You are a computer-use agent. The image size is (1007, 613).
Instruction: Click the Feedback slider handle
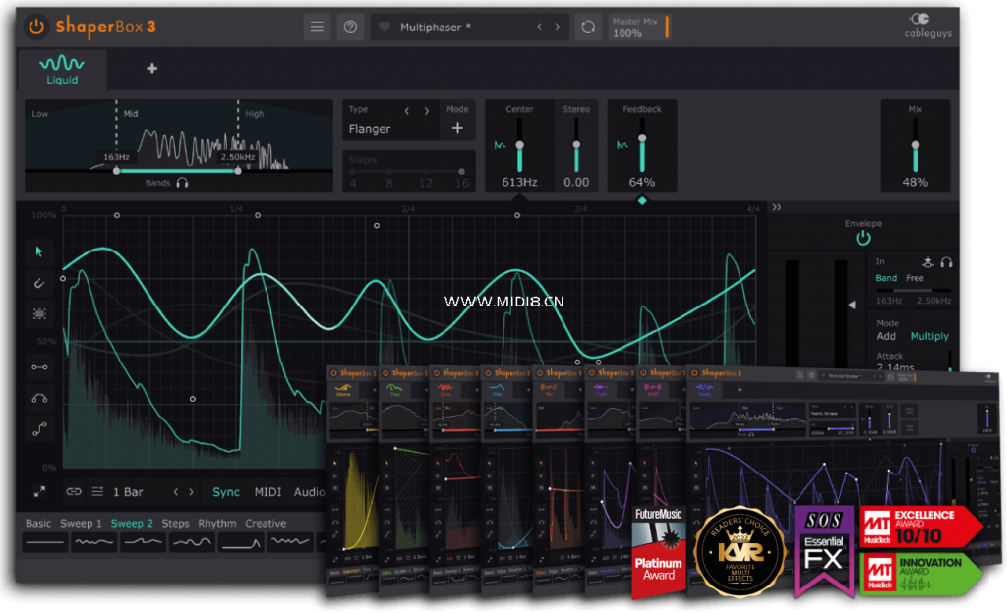(642, 139)
